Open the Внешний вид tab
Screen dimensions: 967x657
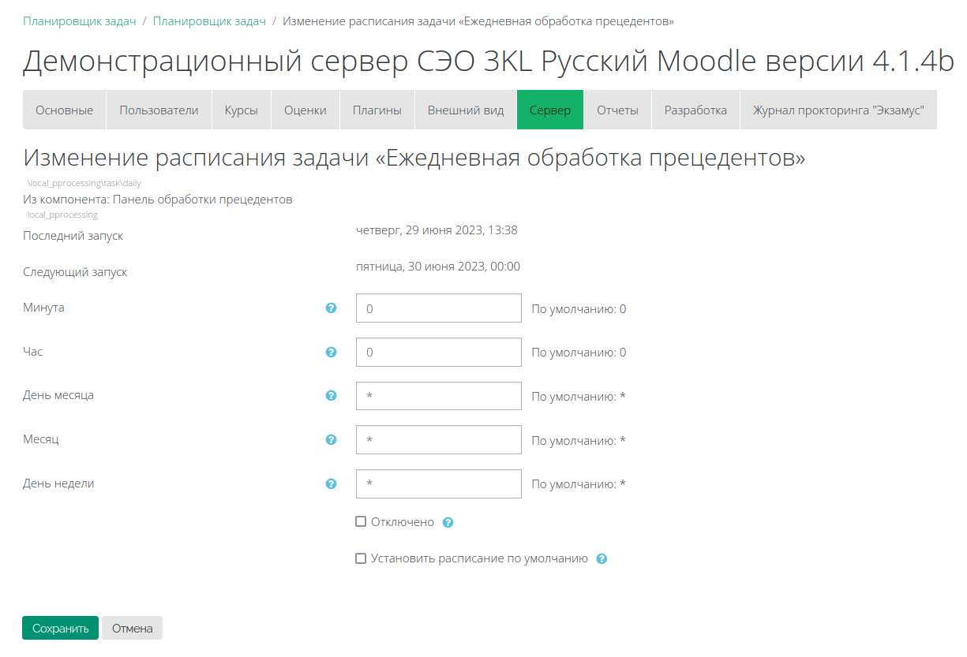tap(466, 110)
